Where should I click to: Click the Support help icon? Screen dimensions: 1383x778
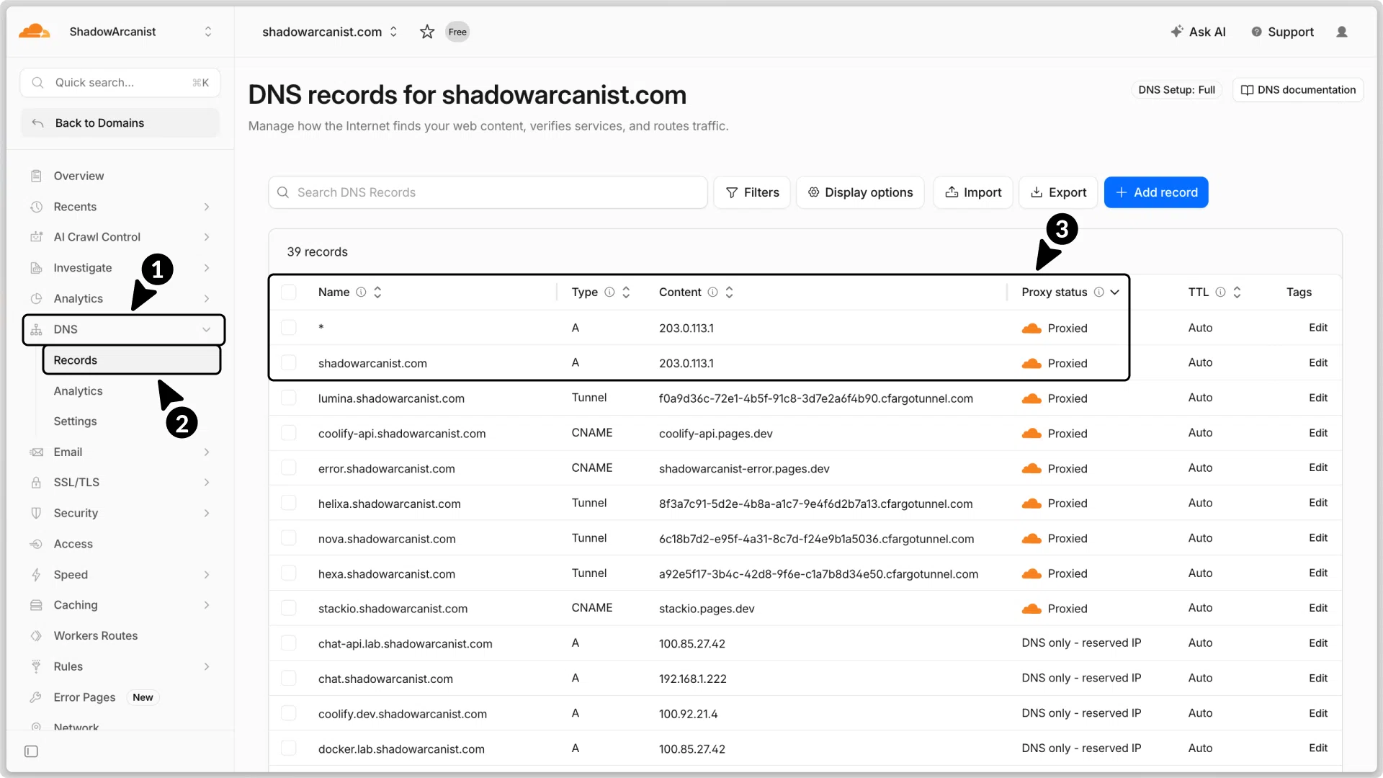click(1256, 32)
